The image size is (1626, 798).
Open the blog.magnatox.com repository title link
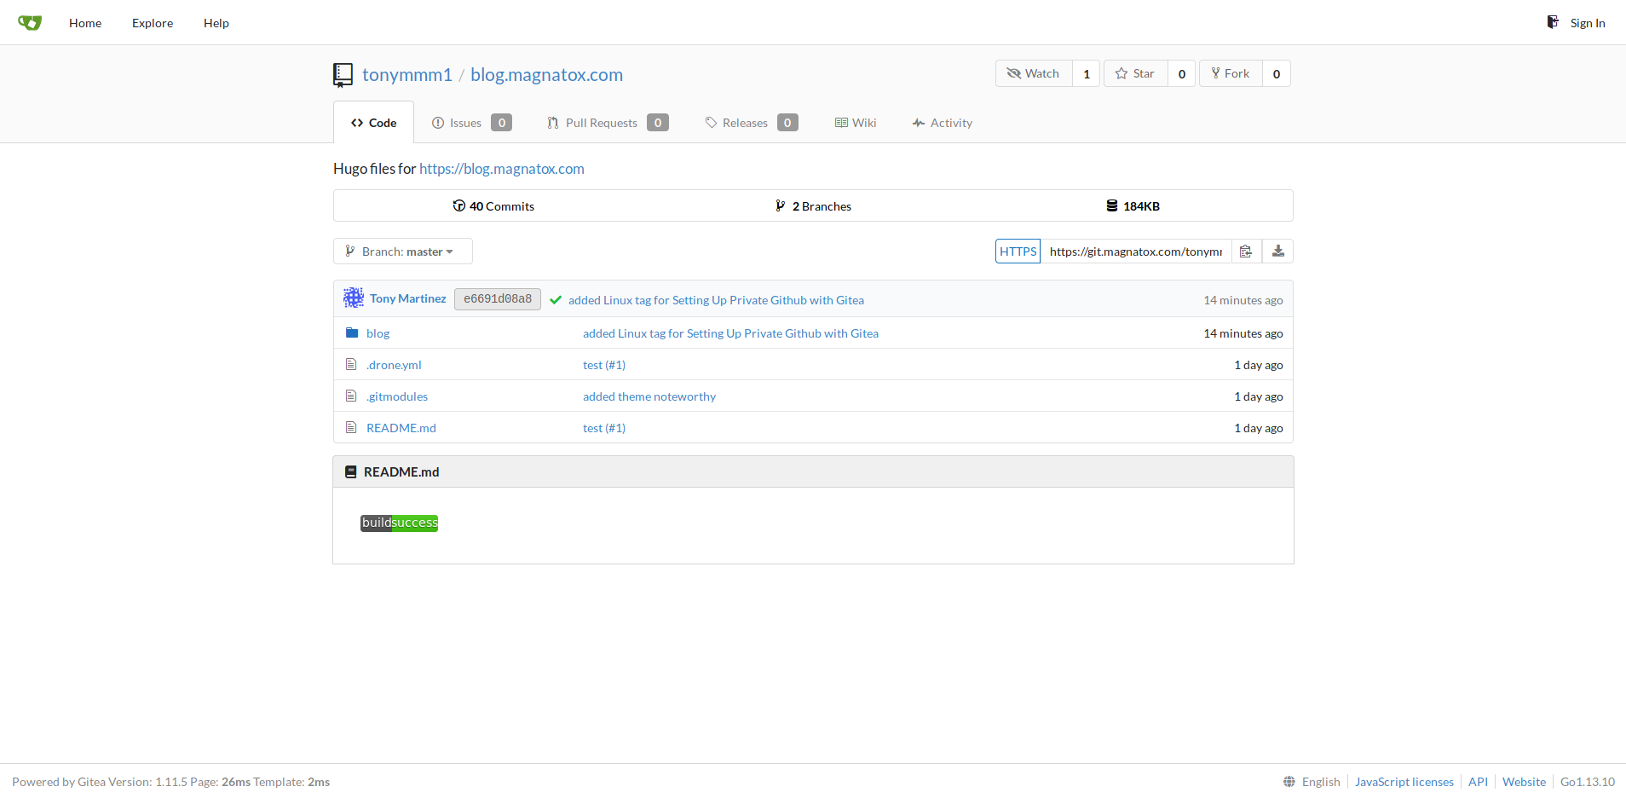(546, 75)
